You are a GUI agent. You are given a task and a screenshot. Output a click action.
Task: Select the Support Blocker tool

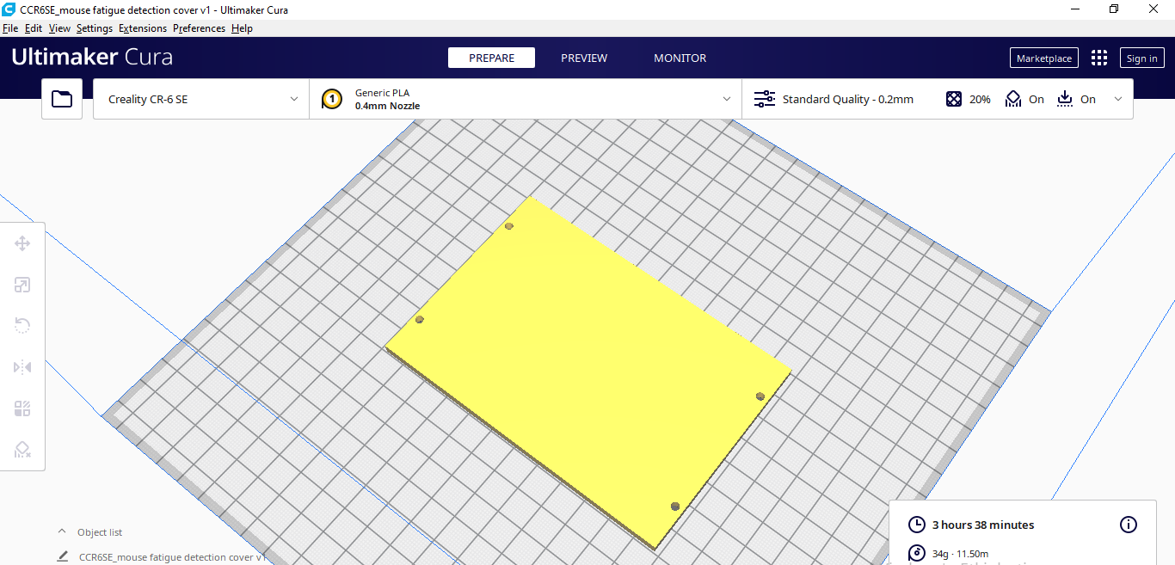pyautogui.click(x=22, y=450)
